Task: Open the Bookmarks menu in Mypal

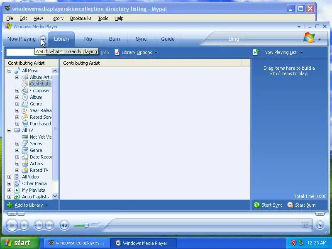Action: tap(81, 18)
